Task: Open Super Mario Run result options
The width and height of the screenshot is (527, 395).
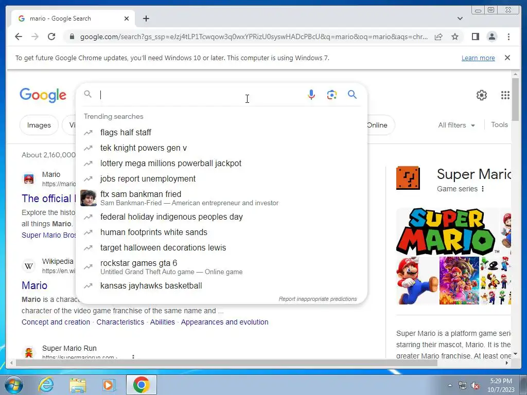Action: (133, 356)
